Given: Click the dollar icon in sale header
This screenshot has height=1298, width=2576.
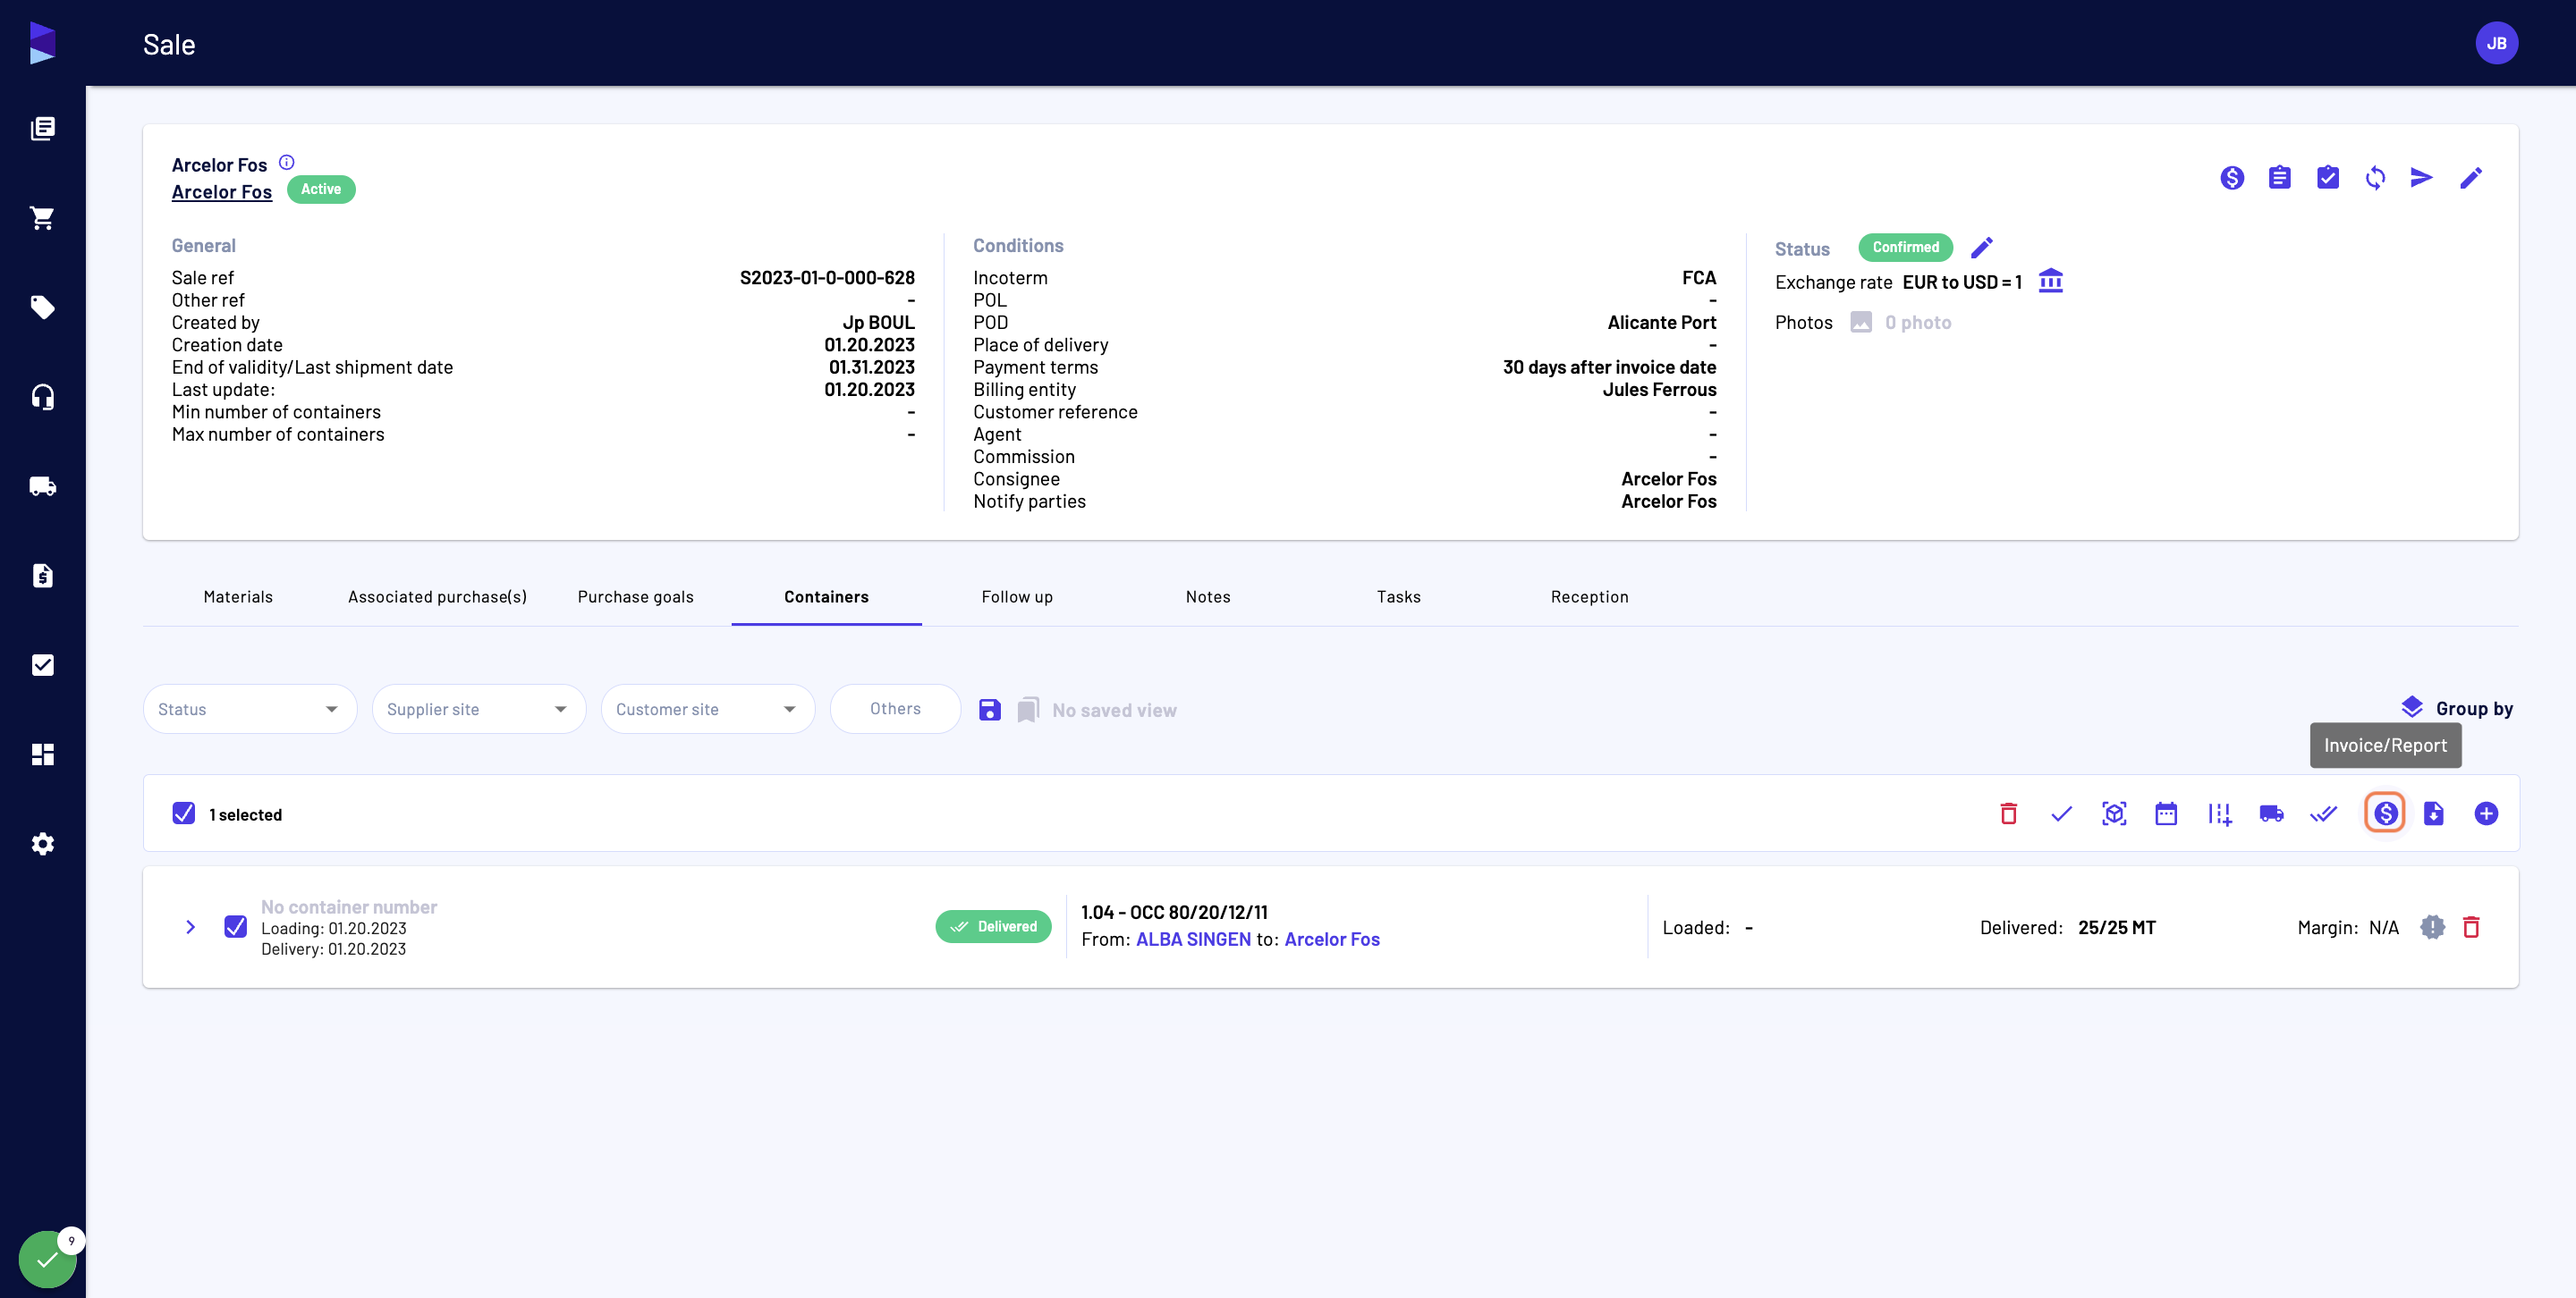Looking at the screenshot, I should [2232, 178].
